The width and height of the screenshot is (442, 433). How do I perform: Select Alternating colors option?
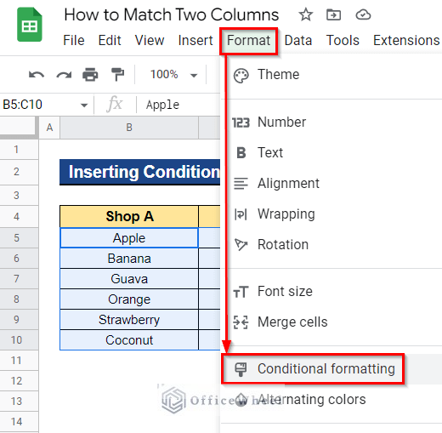[x=312, y=400]
